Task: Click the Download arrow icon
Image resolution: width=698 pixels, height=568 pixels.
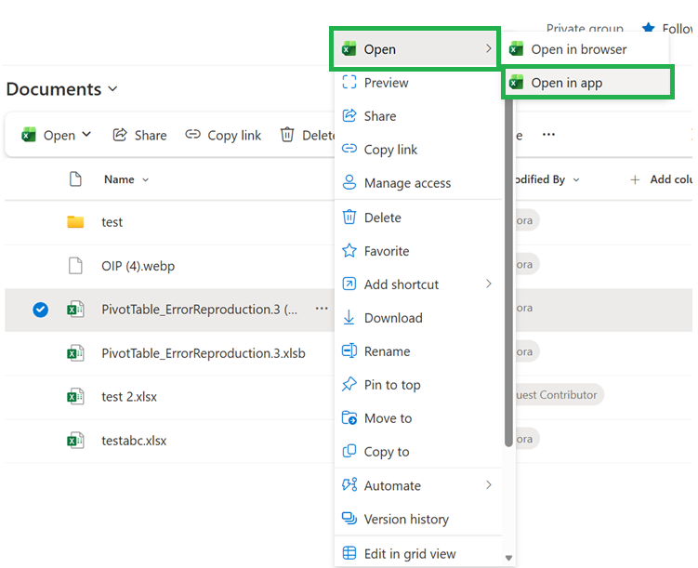Action: pos(349,317)
